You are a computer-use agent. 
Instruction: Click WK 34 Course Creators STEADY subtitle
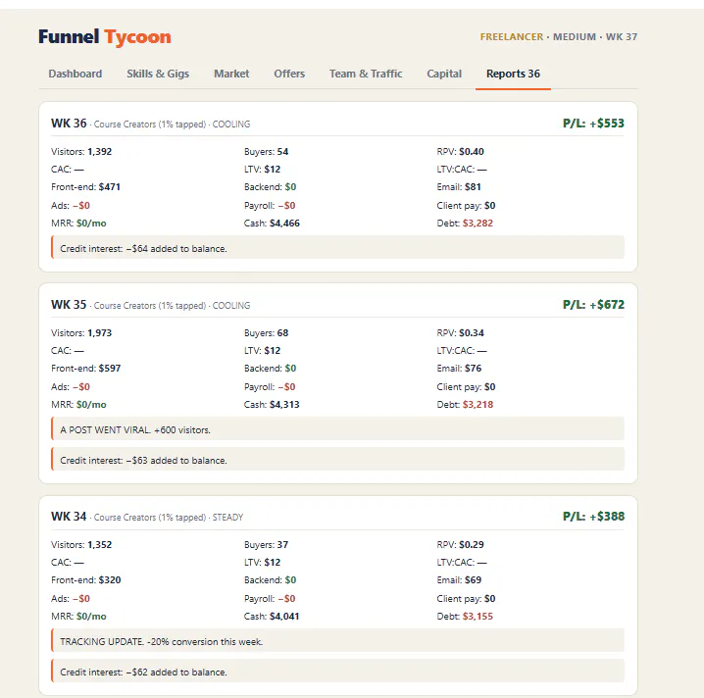click(x=169, y=518)
